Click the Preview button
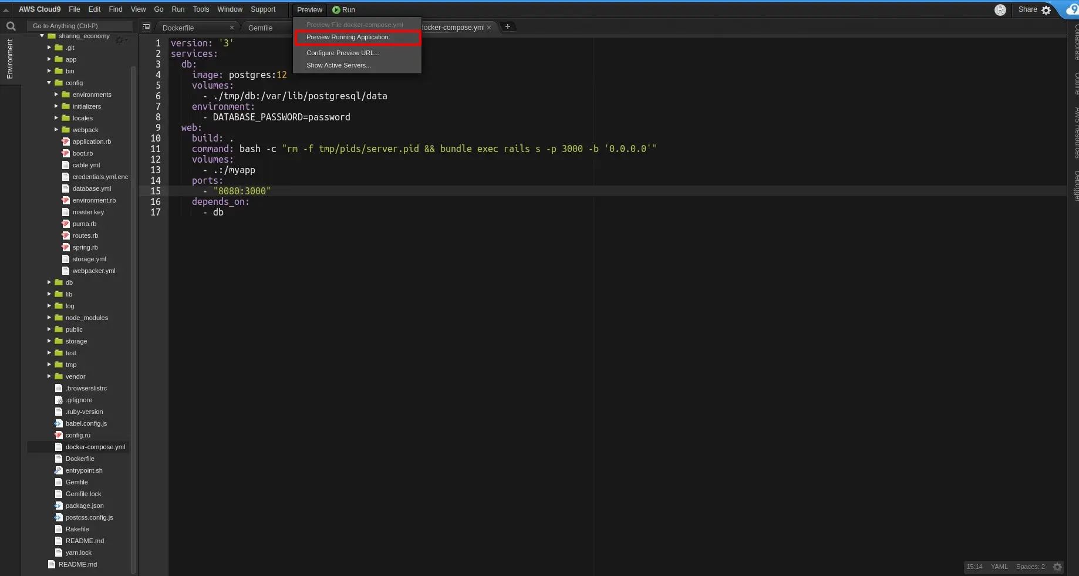The width and height of the screenshot is (1079, 576). pyautogui.click(x=309, y=10)
